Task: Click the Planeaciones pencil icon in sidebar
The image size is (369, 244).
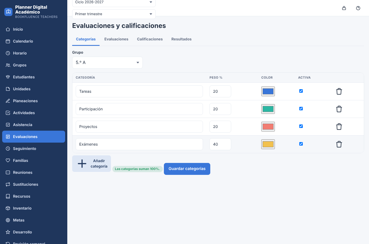Action: (x=8, y=101)
